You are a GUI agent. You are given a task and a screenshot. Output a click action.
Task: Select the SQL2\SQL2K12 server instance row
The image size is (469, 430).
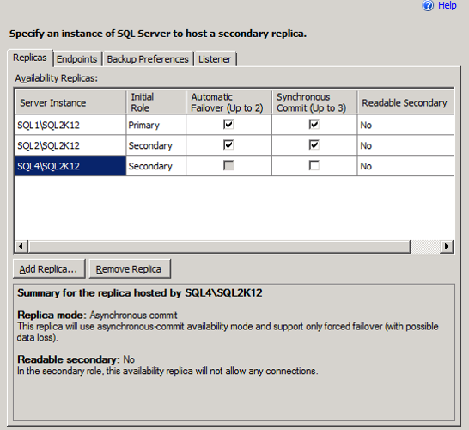(70, 145)
